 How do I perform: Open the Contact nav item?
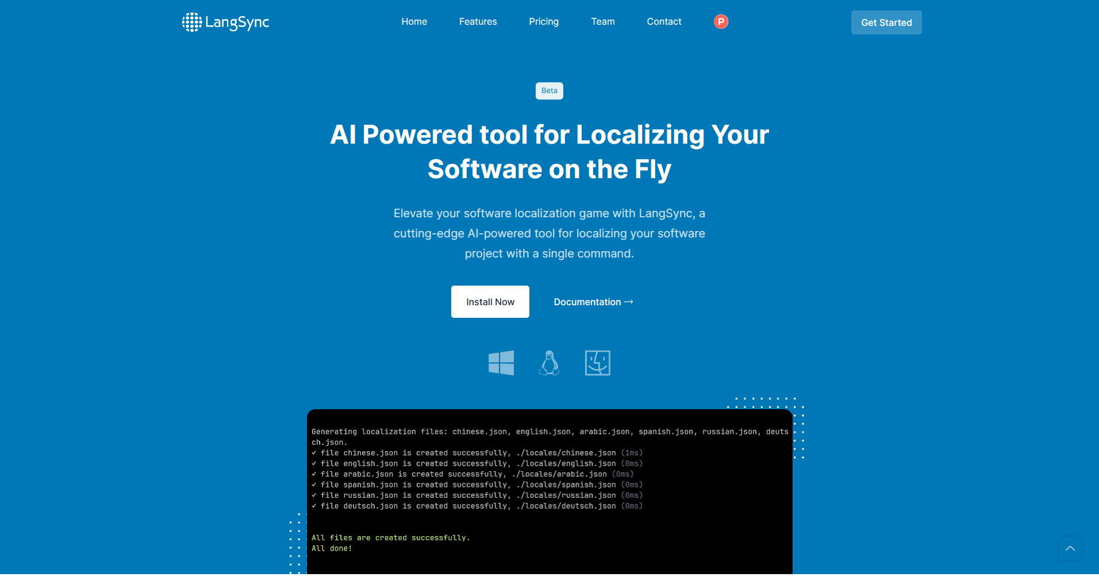pyautogui.click(x=664, y=21)
